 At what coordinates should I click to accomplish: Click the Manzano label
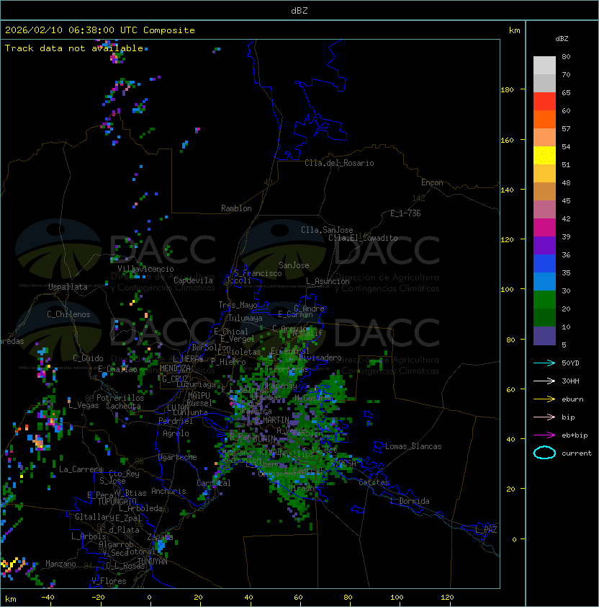(60, 564)
